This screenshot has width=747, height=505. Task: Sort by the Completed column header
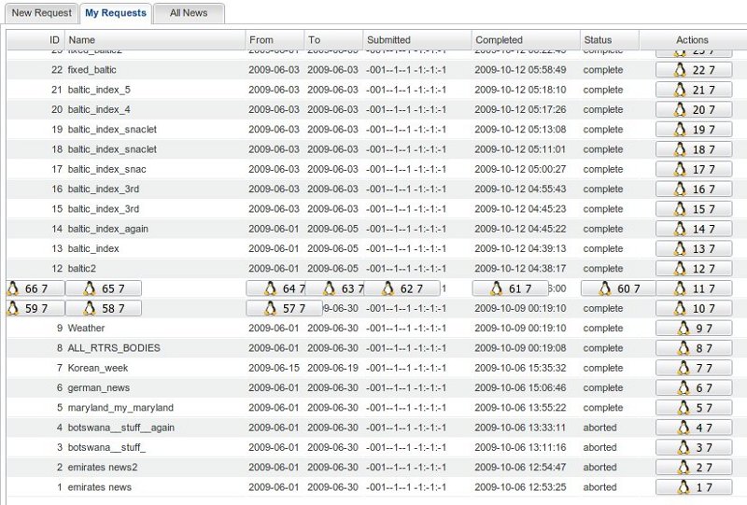[524, 40]
